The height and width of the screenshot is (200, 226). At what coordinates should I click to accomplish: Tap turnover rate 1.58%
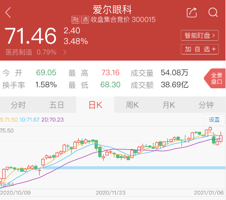(x=46, y=84)
